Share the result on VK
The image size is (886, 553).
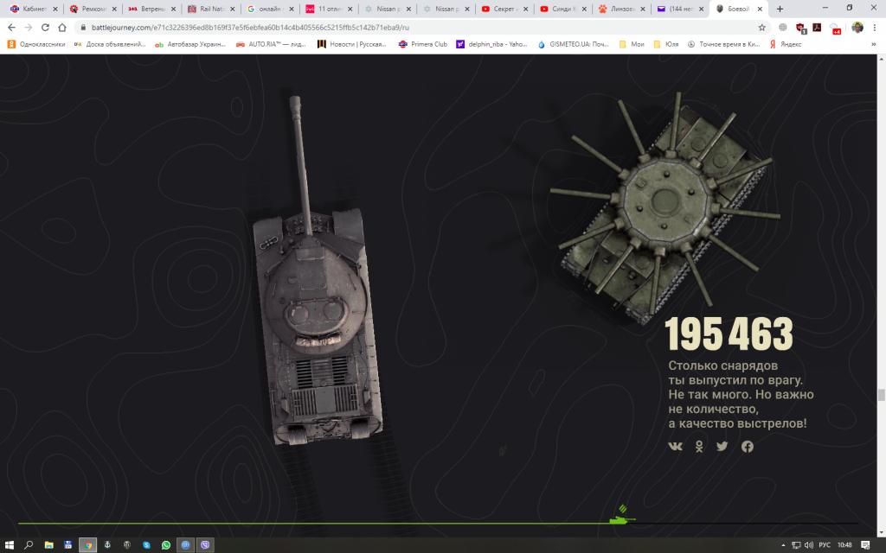tap(675, 447)
